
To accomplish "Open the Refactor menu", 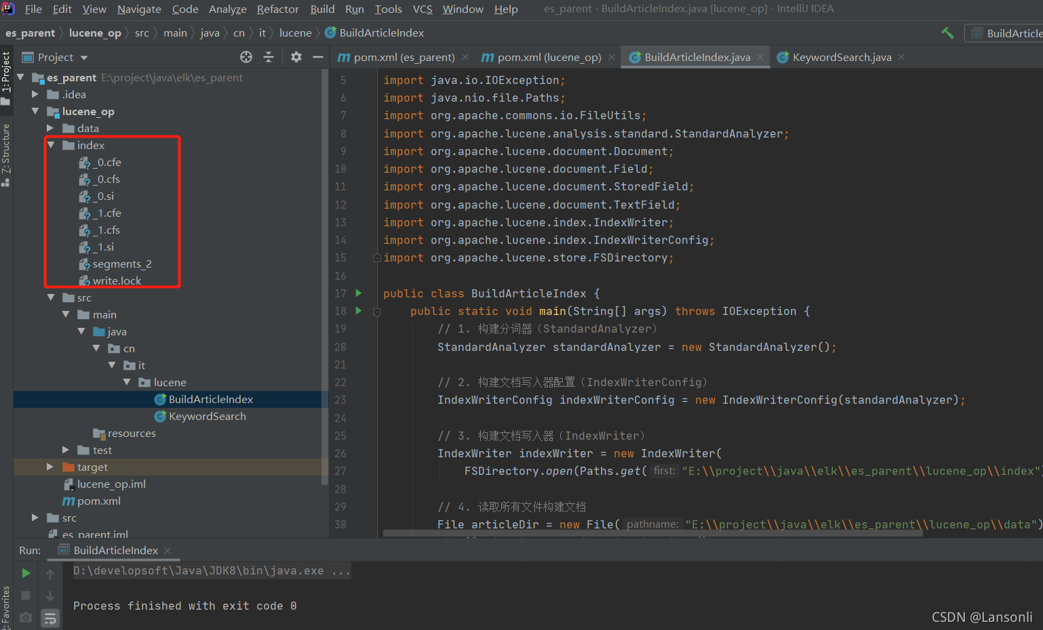I will coord(278,9).
